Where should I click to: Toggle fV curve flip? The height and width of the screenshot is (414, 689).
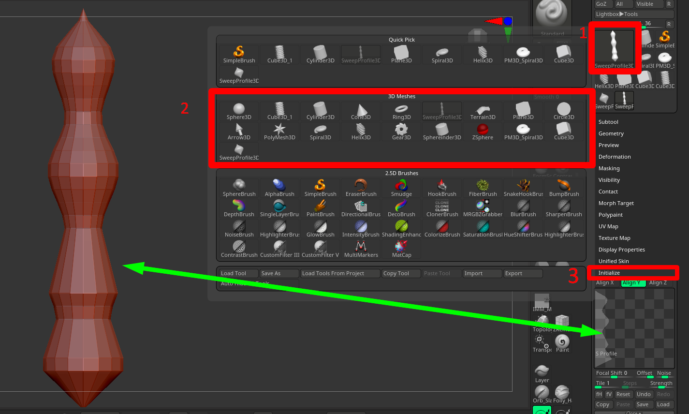coord(609,394)
